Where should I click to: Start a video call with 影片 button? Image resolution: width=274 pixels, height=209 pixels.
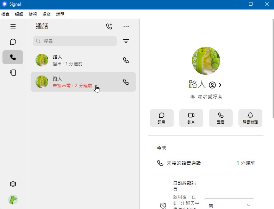coord(191,118)
